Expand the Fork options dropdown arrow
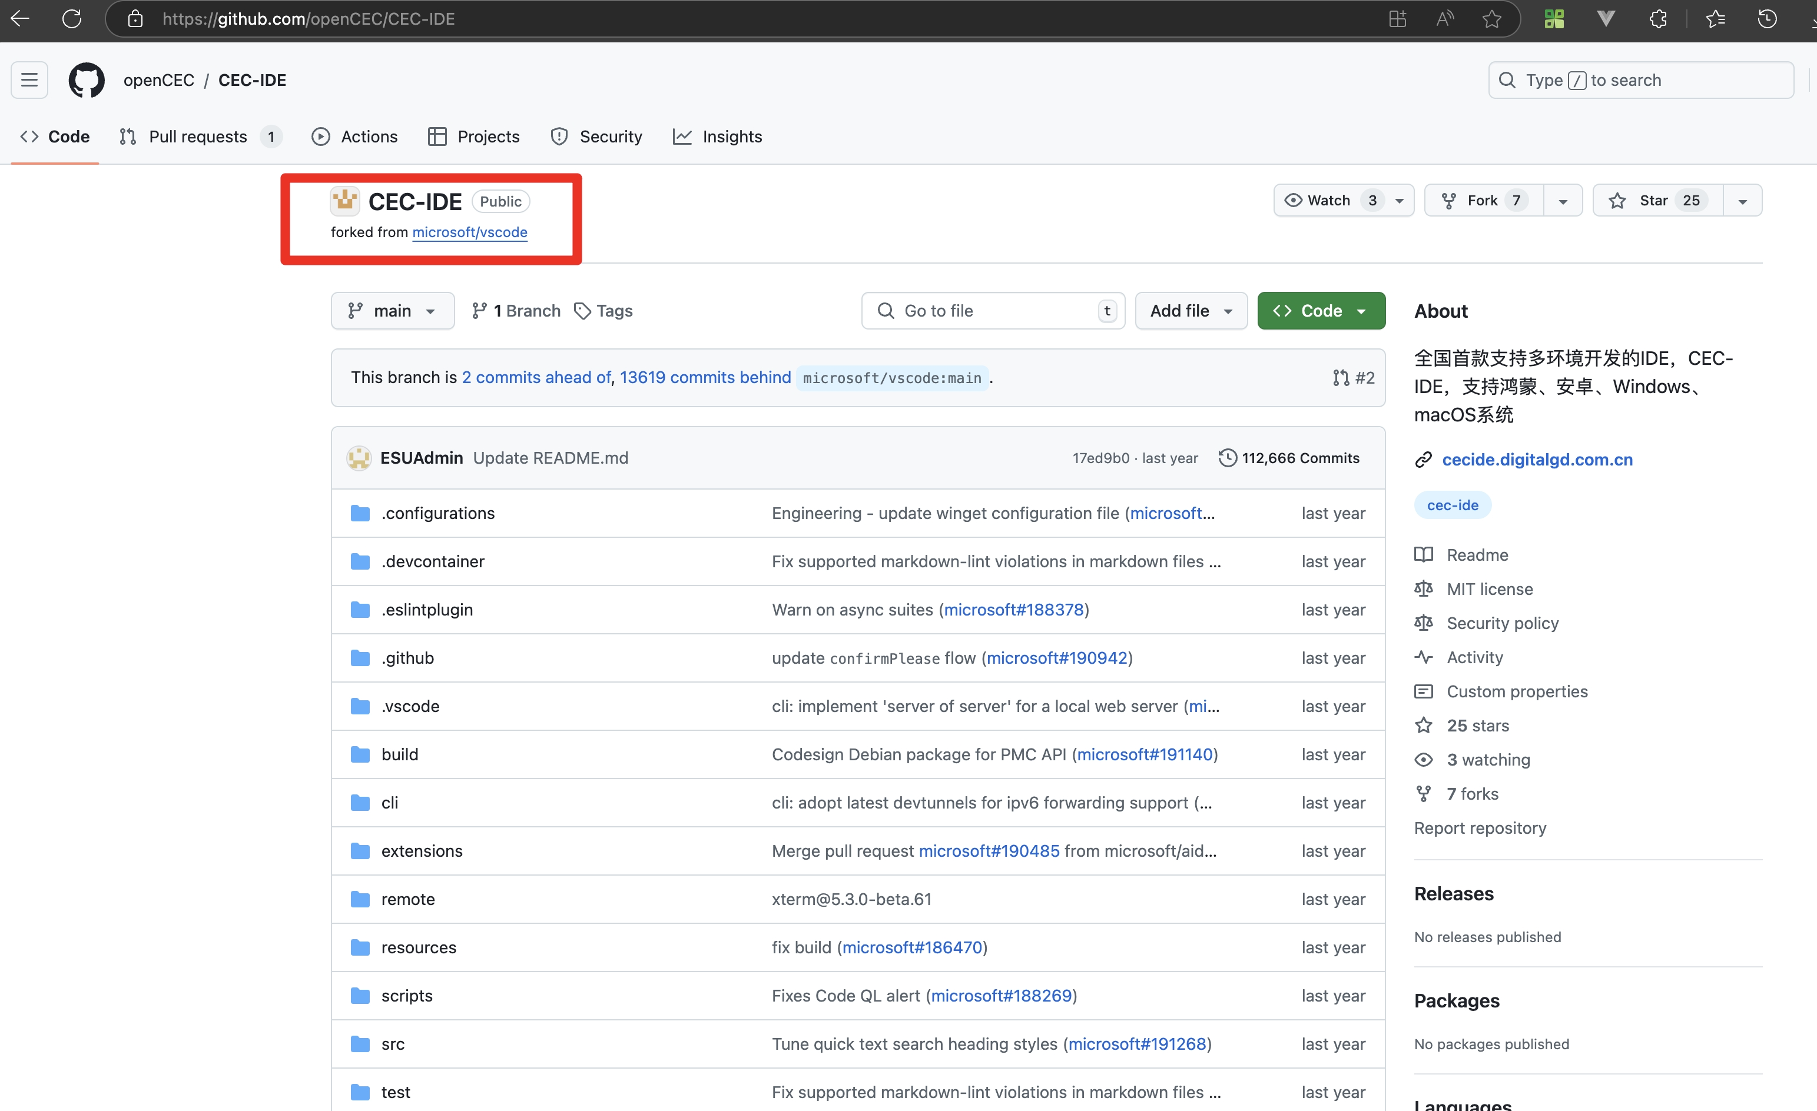 pos(1563,201)
